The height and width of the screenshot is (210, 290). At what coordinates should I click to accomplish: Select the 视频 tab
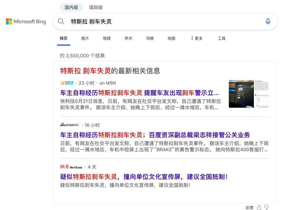(107, 38)
